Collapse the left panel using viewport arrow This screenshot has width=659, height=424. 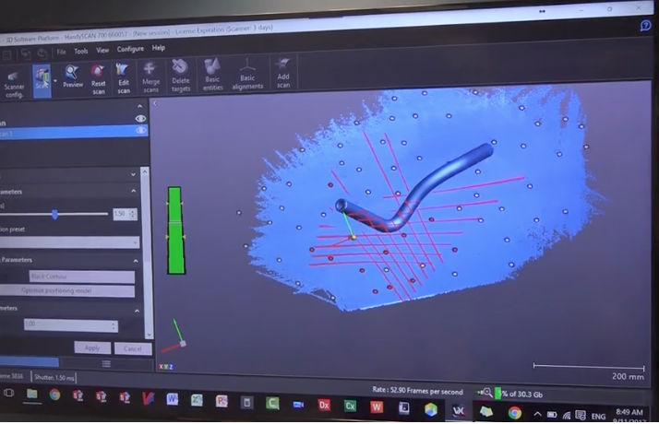pos(155,103)
